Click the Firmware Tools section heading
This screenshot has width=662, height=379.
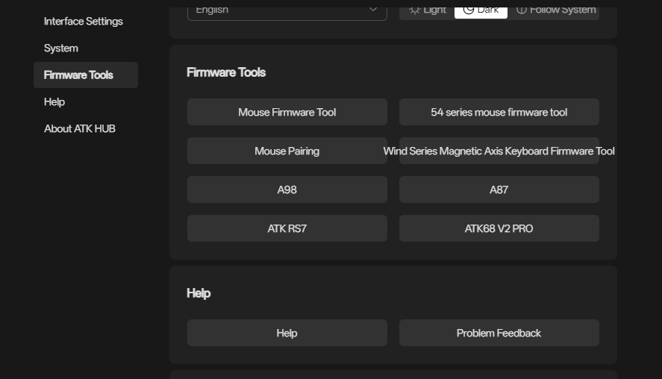point(226,72)
